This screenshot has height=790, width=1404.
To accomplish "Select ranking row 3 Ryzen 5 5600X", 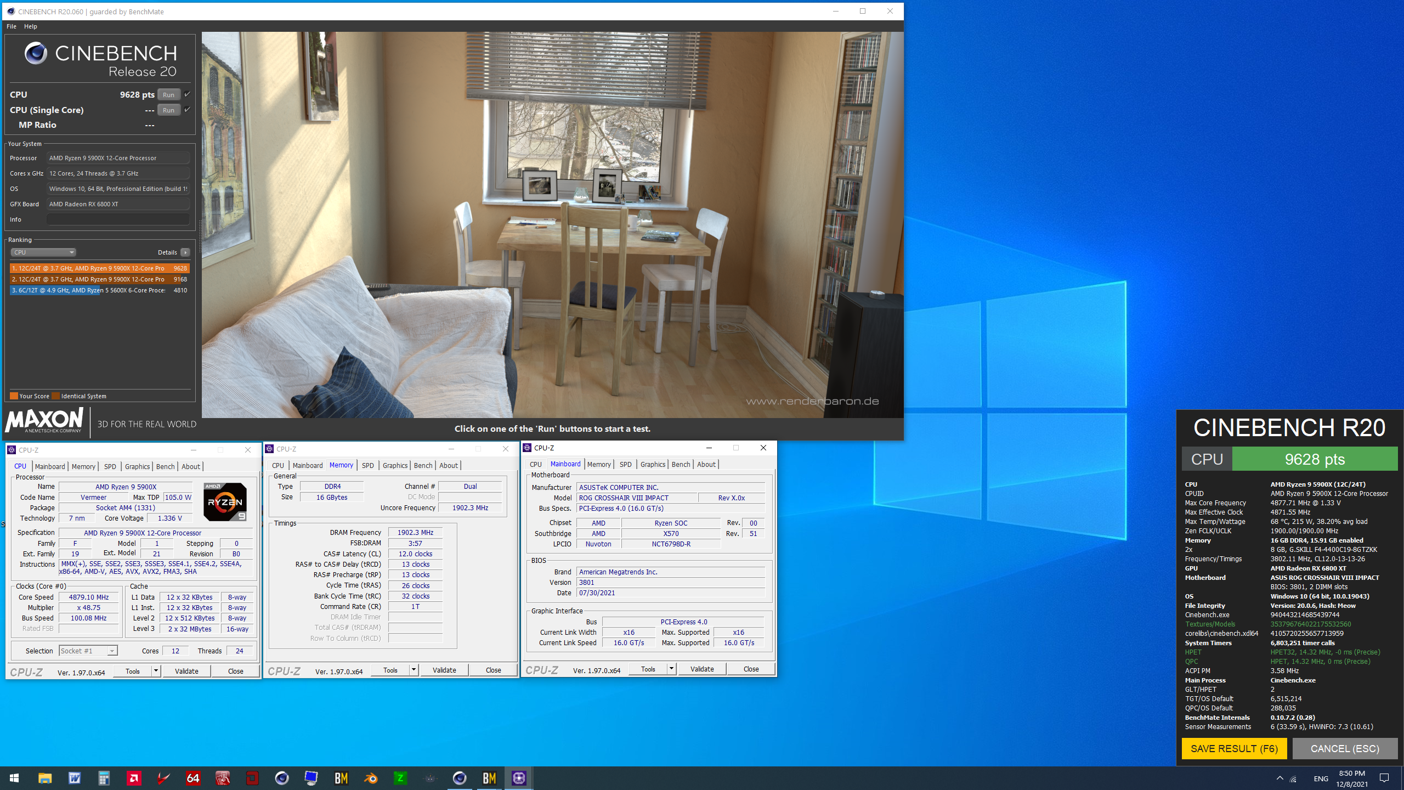I will pyautogui.click(x=99, y=290).
